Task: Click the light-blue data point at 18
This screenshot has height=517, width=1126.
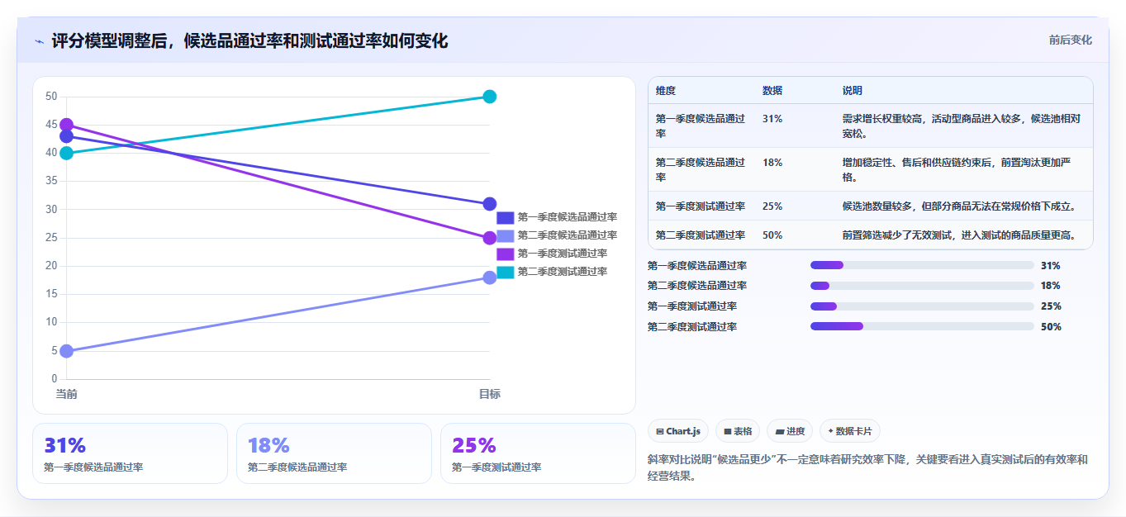Action: (489, 277)
